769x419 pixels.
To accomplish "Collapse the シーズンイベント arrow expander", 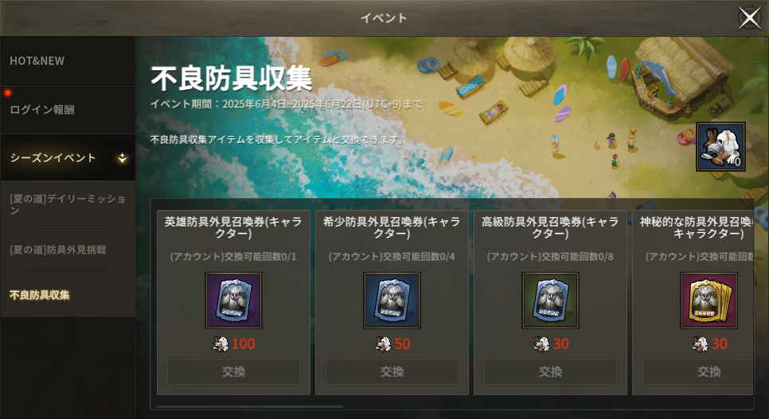I will [122, 157].
